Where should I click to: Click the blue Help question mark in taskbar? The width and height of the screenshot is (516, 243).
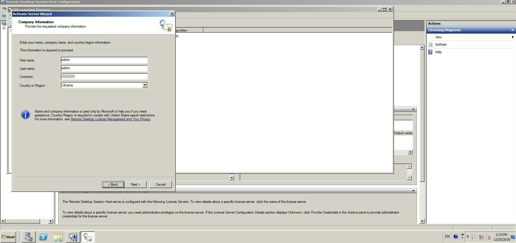(x=455, y=237)
